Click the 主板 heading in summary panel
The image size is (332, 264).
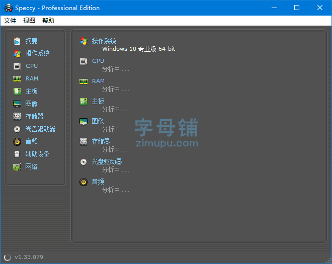tap(98, 101)
